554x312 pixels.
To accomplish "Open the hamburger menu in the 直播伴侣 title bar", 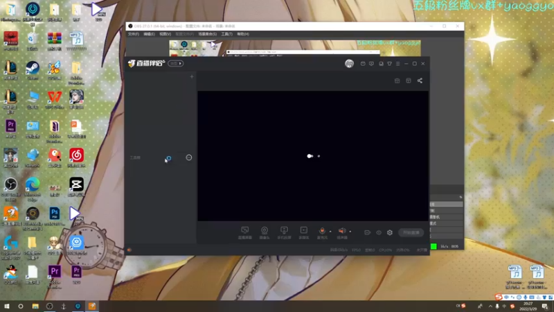I will point(397,64).
